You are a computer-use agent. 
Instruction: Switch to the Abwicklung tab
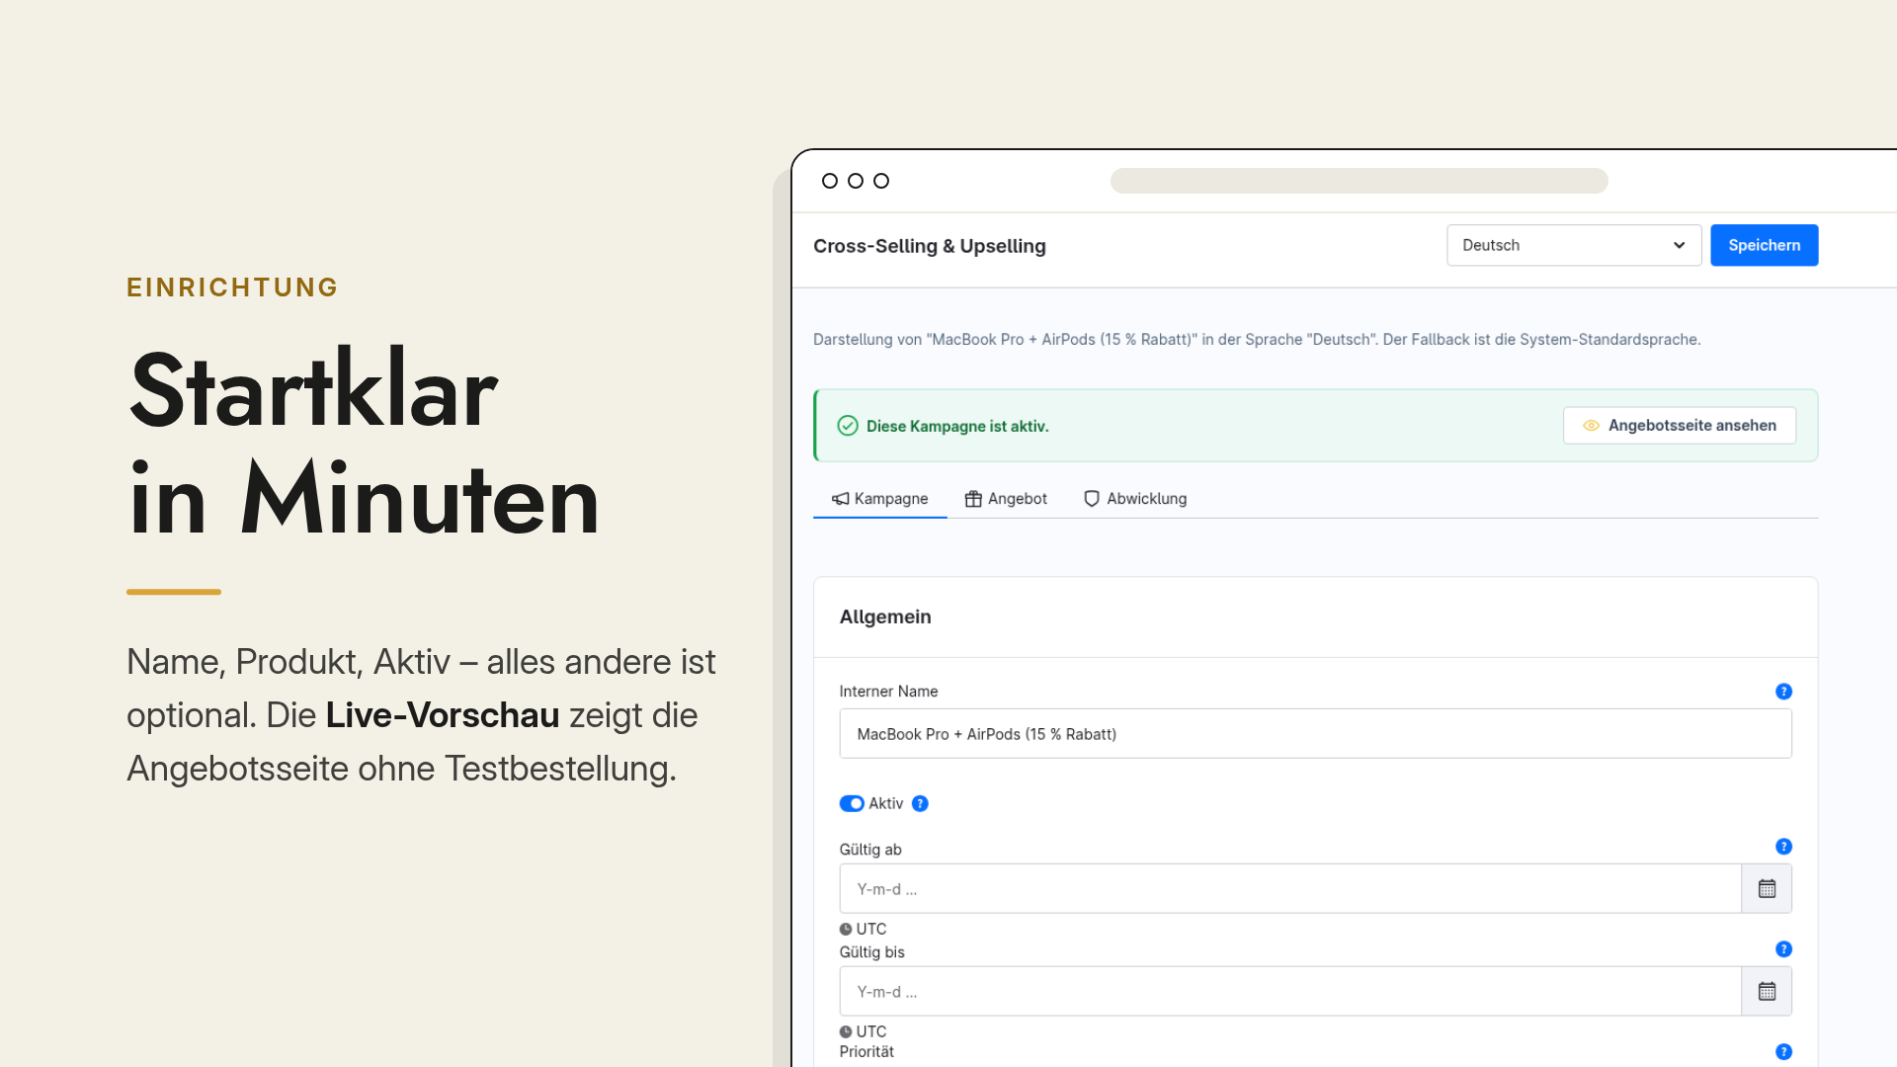click(x=1135, y=499)
